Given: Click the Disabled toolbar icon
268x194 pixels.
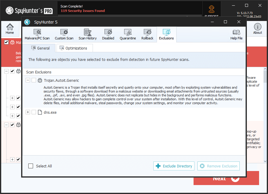Looking at the screenshot, I should [x=108, y=35].
